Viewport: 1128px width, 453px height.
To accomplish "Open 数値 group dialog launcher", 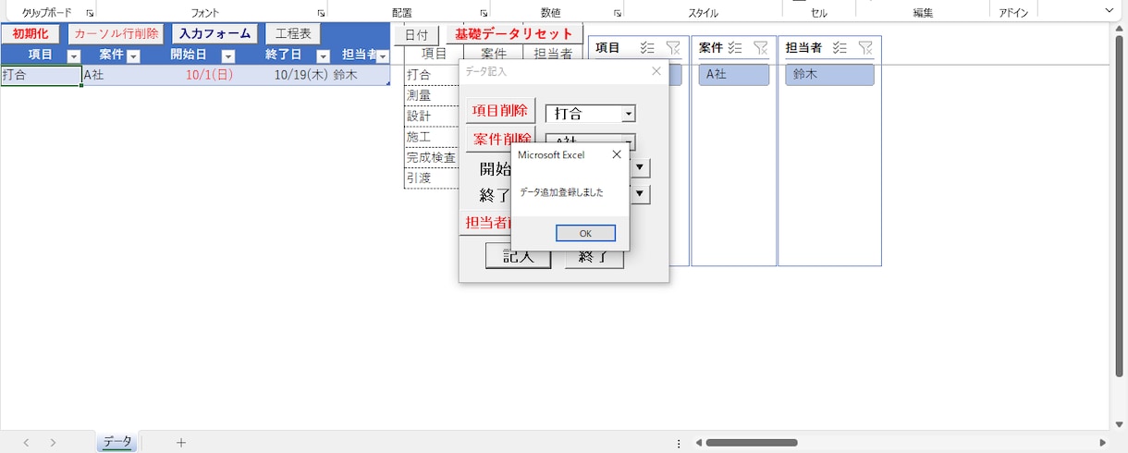I will [617, 13].
